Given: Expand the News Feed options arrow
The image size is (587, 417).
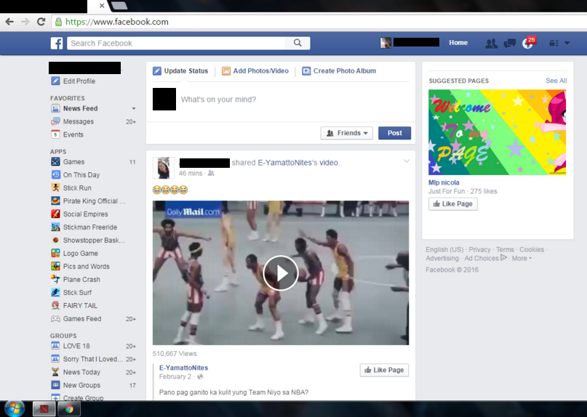Looking at the screenshot, I should coord(134,109).
